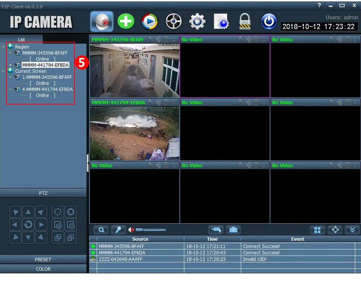
Task: Open the PRESET panel tab
Action: coord(43,259)
